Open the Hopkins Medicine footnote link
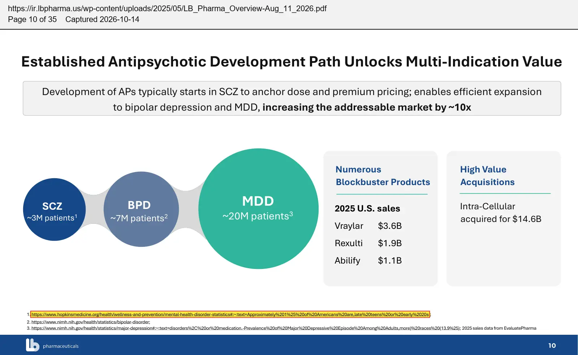The width and height of the screenshot is (578, 355). point(230,315)
